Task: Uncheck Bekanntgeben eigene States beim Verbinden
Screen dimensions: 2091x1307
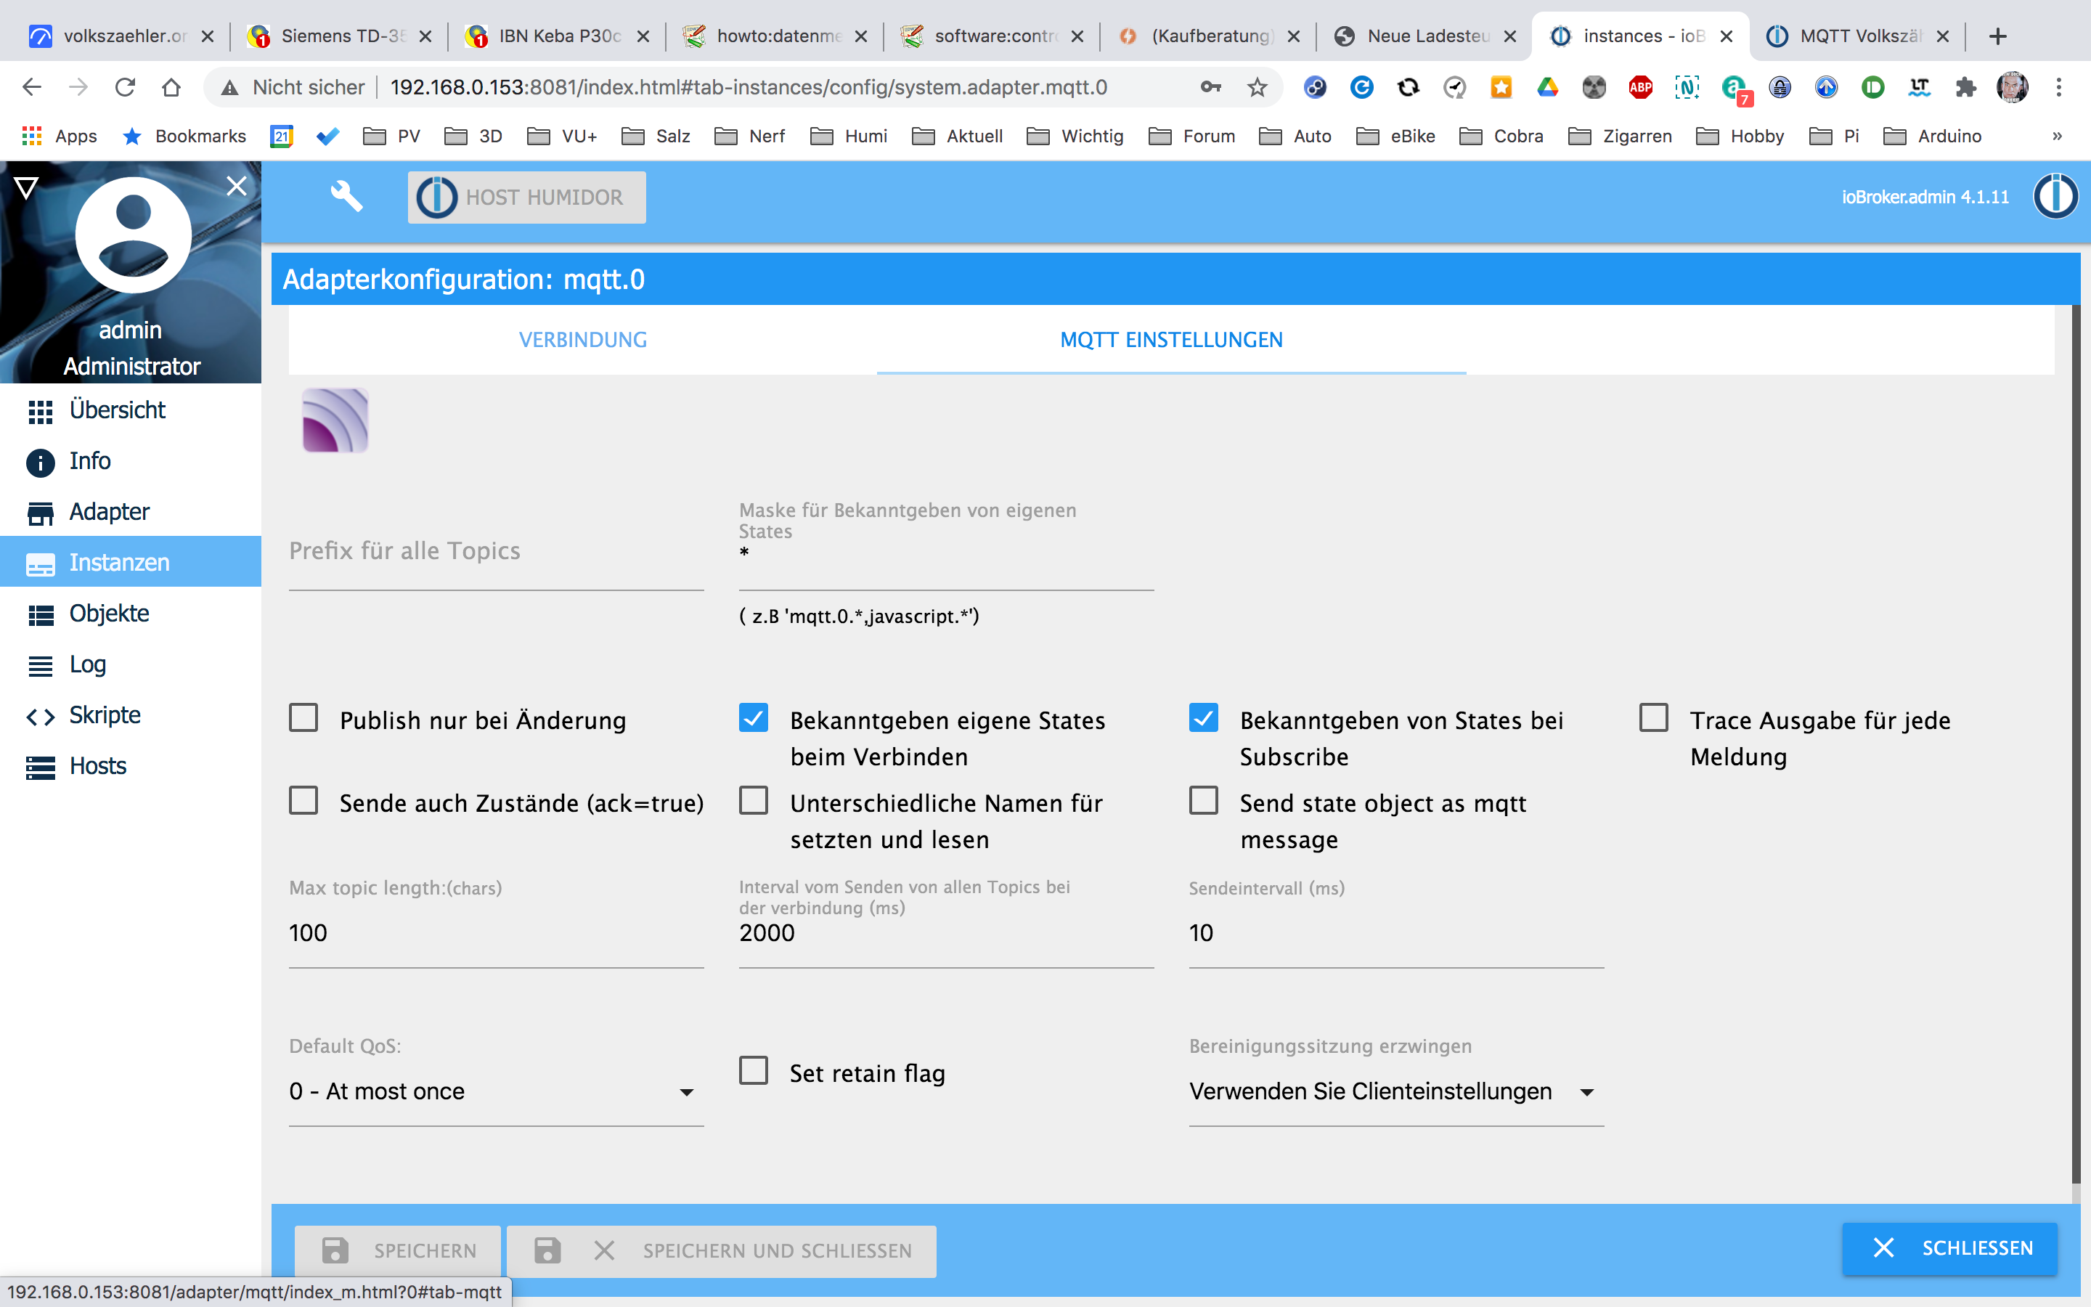Action: pos(754,718)
